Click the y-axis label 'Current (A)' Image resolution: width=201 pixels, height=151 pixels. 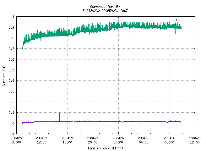click(x=4, y=75)
